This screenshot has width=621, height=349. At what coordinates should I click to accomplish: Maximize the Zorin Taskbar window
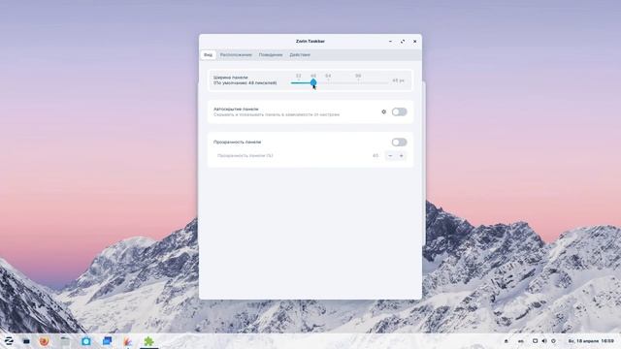403,42
